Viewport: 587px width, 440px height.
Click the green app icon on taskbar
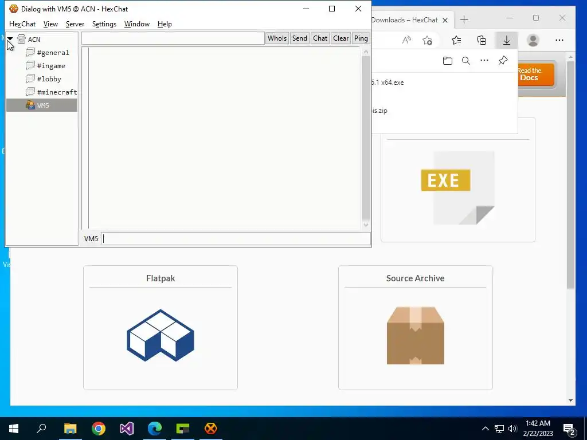point(183,429)
